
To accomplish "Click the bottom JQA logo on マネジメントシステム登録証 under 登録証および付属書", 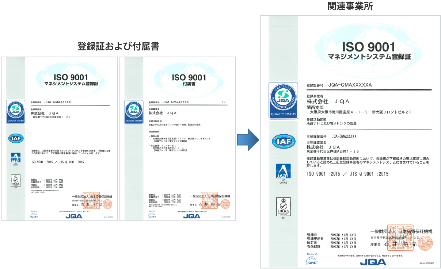I will 75,216.
